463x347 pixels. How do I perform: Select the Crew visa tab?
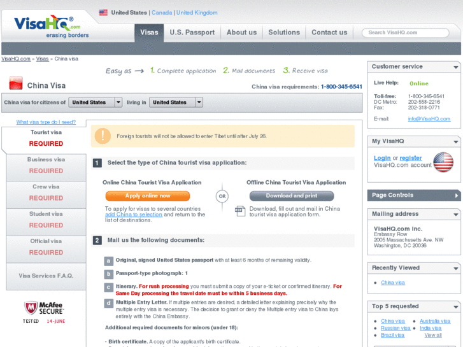[46, 195]
